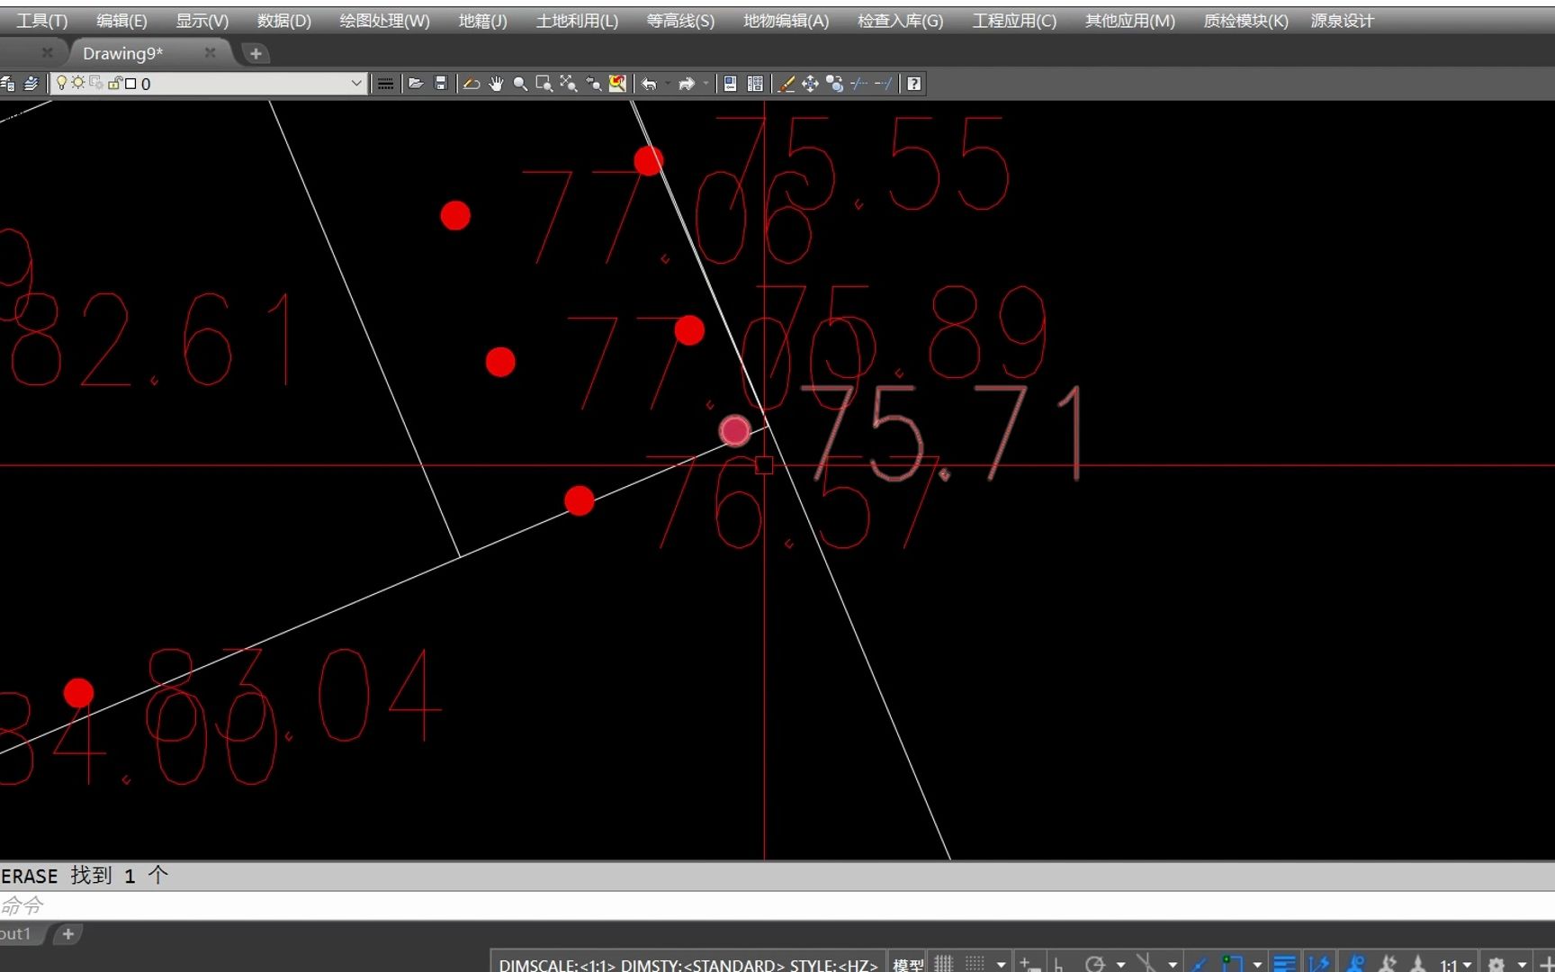The image size is (1555, 972).
Task: Click the Help question mark icon
Action: point(913,84)
